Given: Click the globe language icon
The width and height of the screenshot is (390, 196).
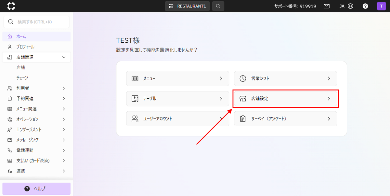Looking at the screenshot, I should click(x=350, y=6).
